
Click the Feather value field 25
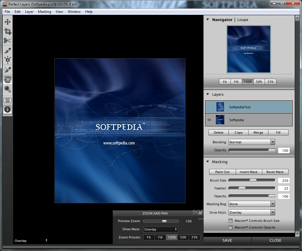(284, 189)
